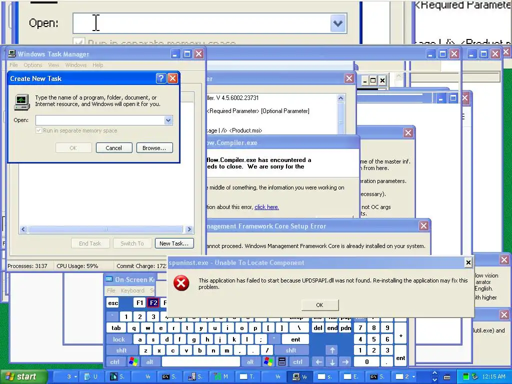The width and height of the screenshot is (512, 384).
Task: Click the Task Manager horizontal scrollbar thumb
Action: [105, 229]
